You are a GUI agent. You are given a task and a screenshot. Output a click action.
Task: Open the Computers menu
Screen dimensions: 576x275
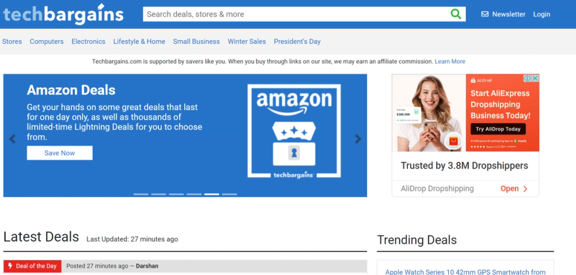pyautogui.click(x=47, y=42)
